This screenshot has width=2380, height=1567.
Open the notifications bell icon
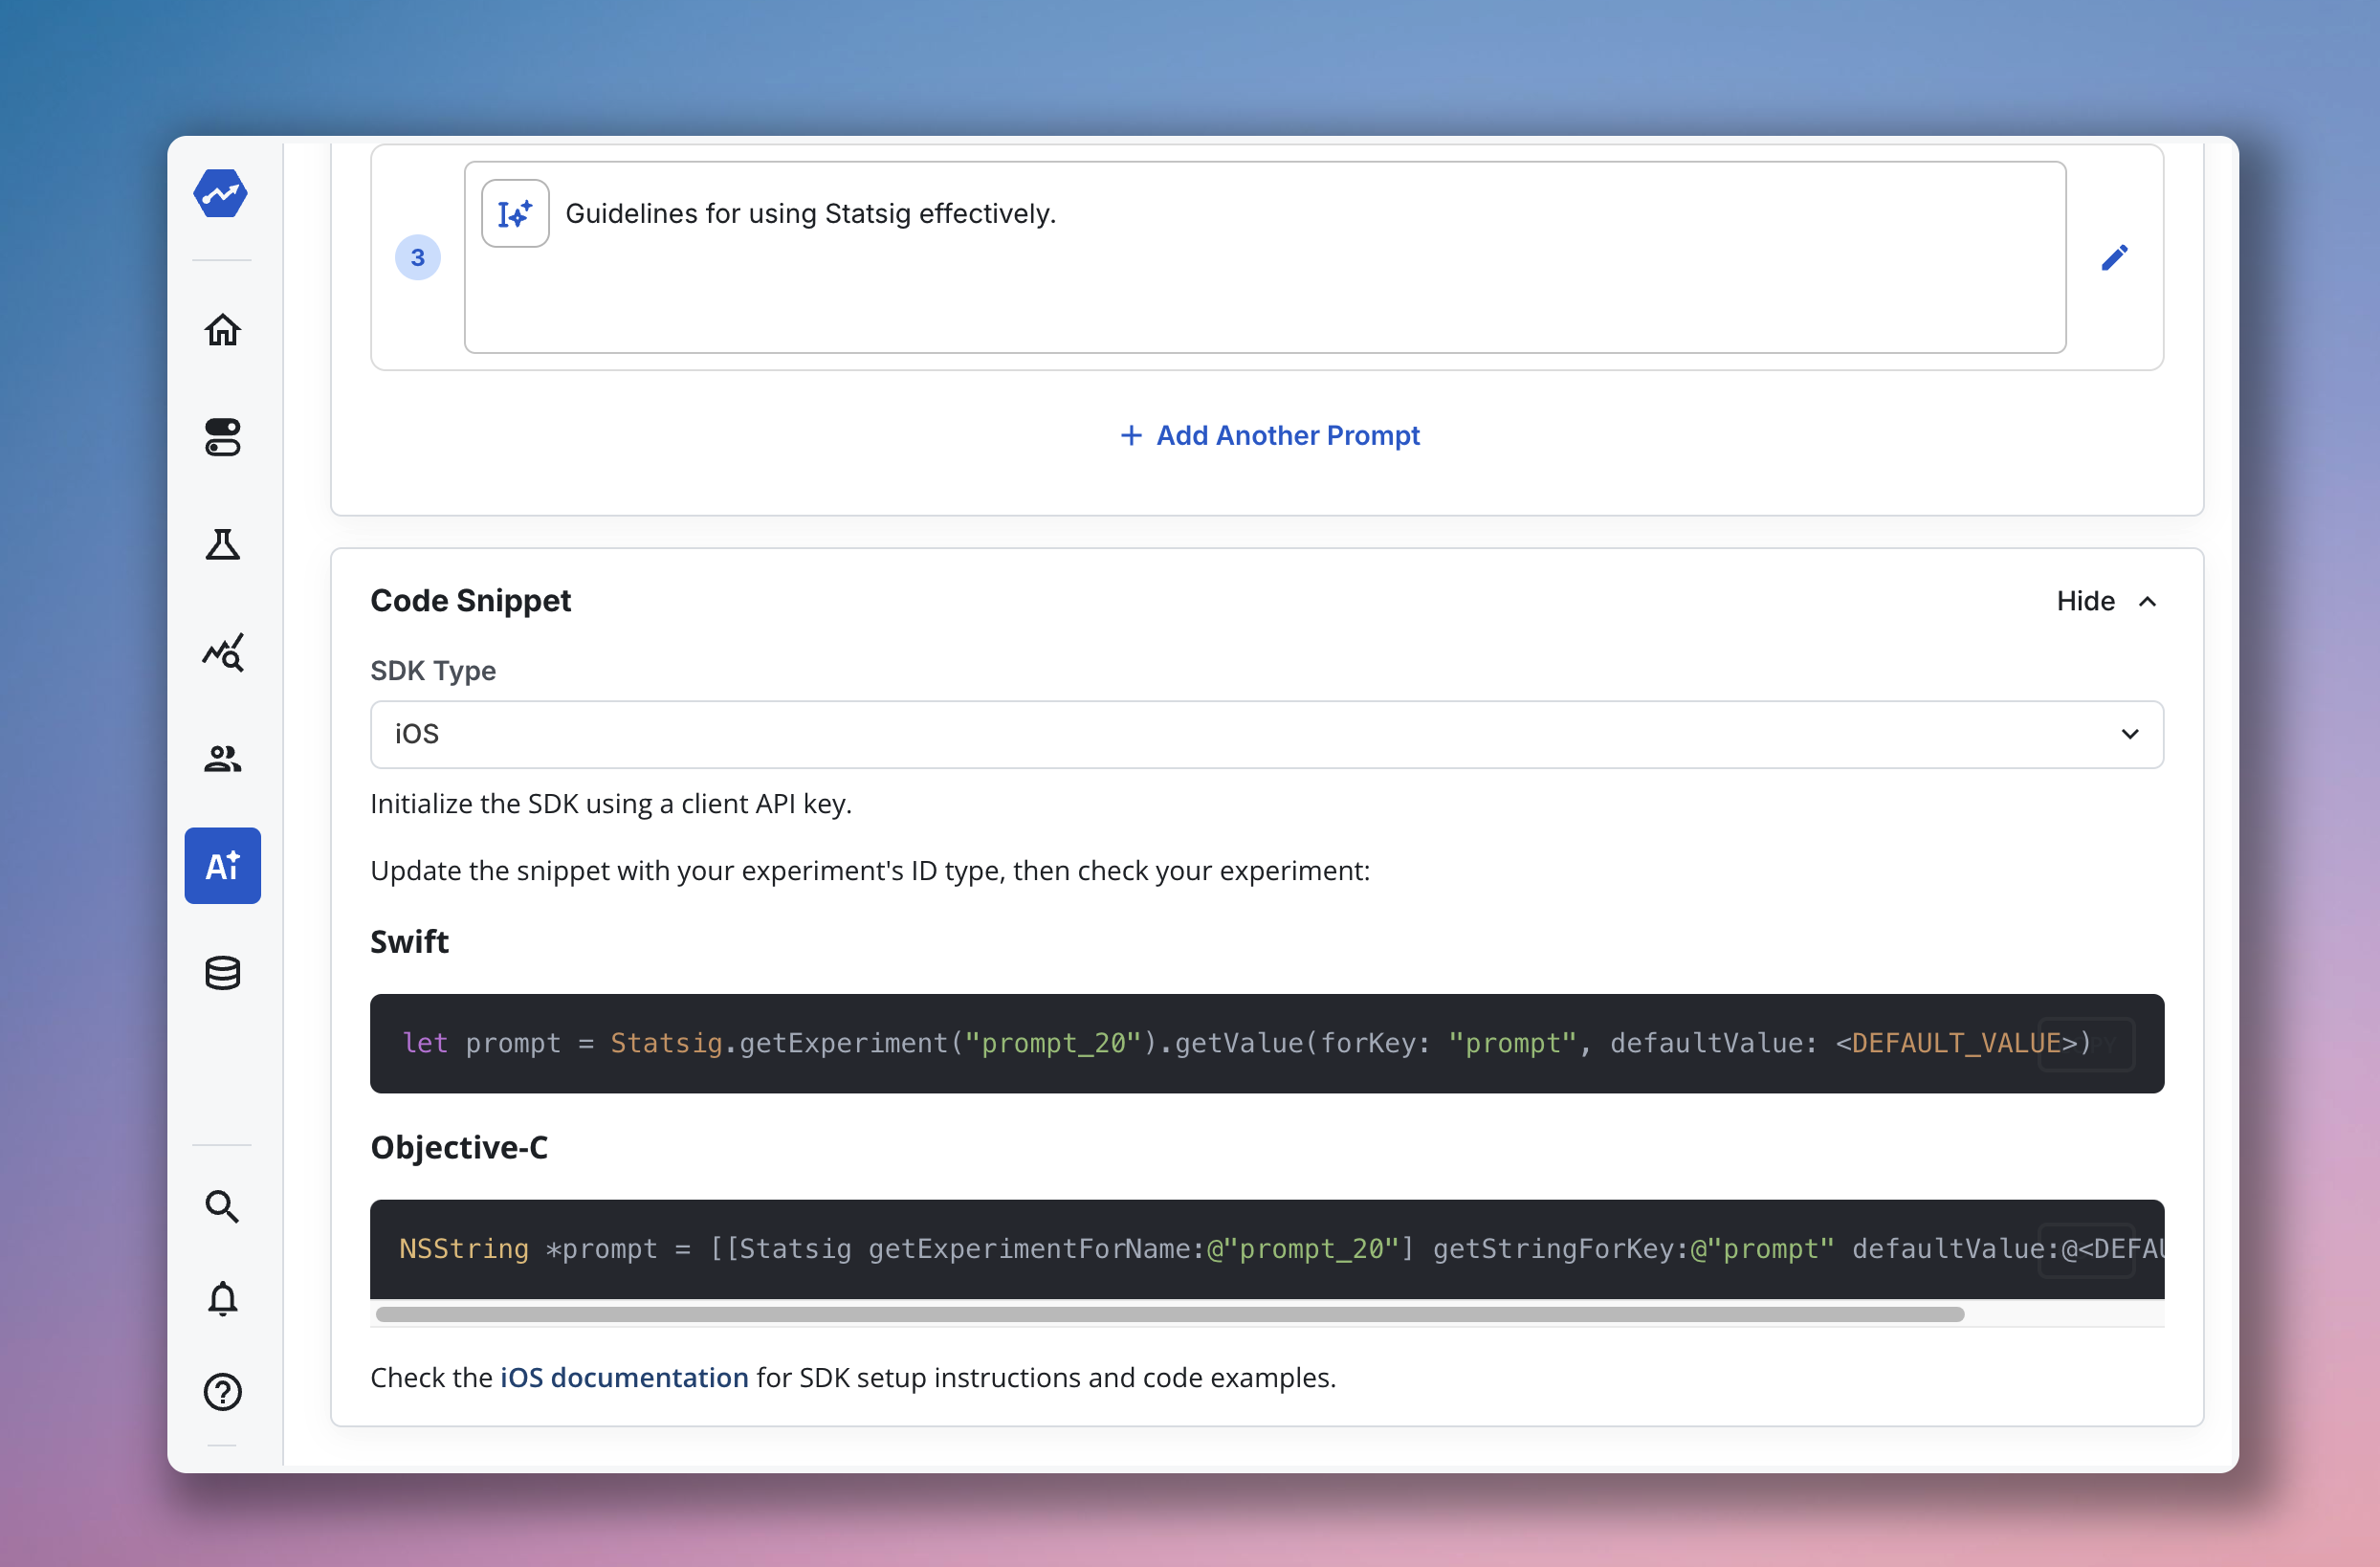pyautogui.click(x=222, y=1299)
